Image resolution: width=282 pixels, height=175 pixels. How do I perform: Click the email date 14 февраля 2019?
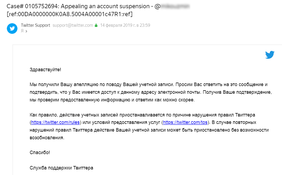point(118,25)
